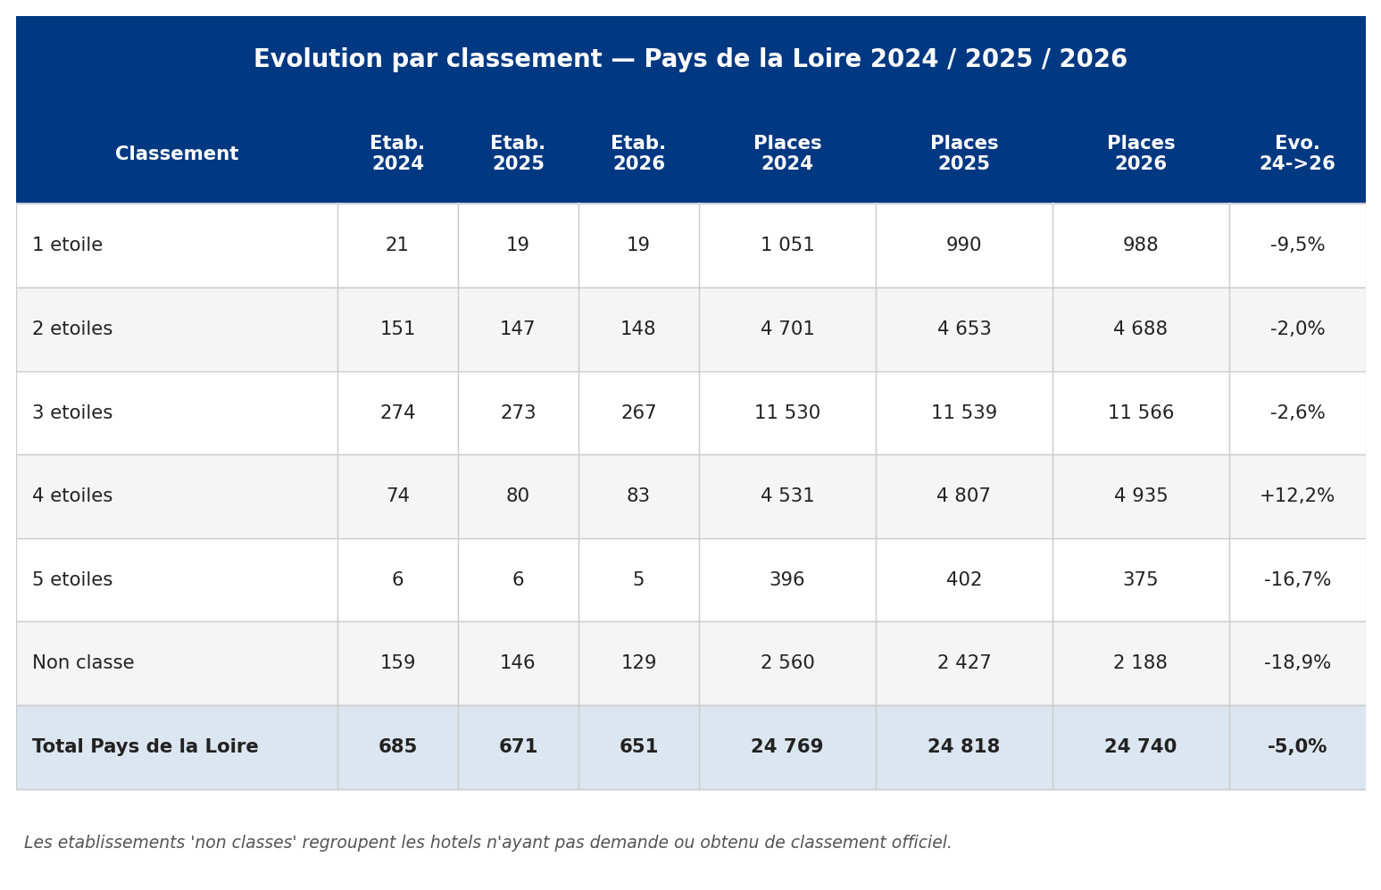
Task: Select the '11 530' places cell
Action: 787,413
